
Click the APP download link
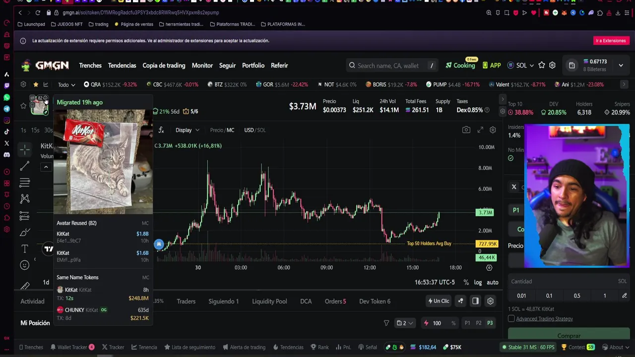click(492, 65)
